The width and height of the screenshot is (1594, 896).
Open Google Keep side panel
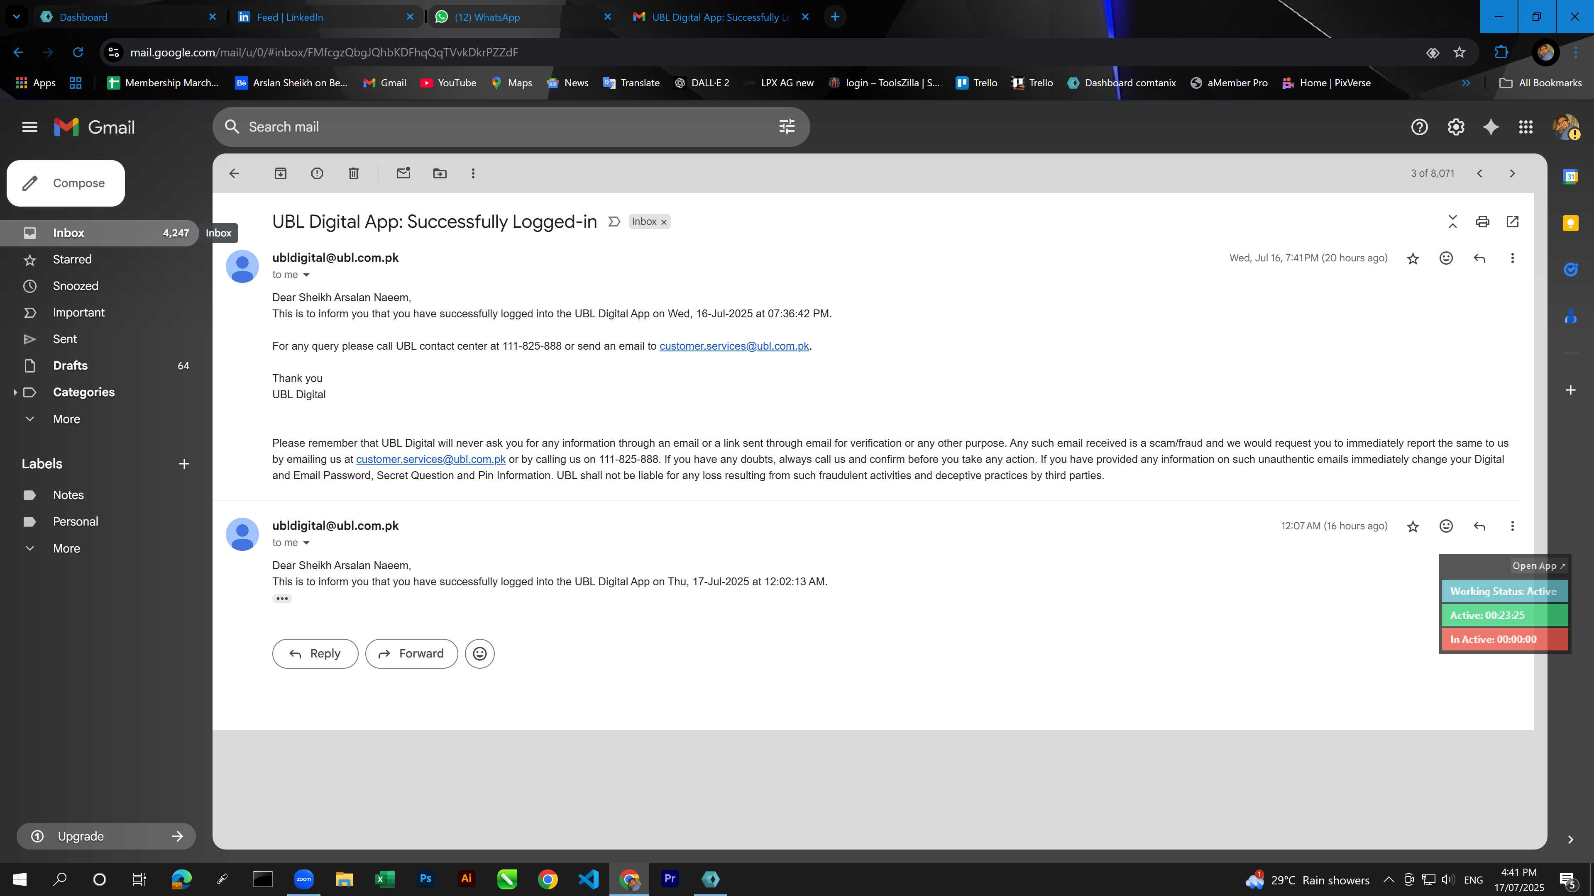tap(1570, 223)
